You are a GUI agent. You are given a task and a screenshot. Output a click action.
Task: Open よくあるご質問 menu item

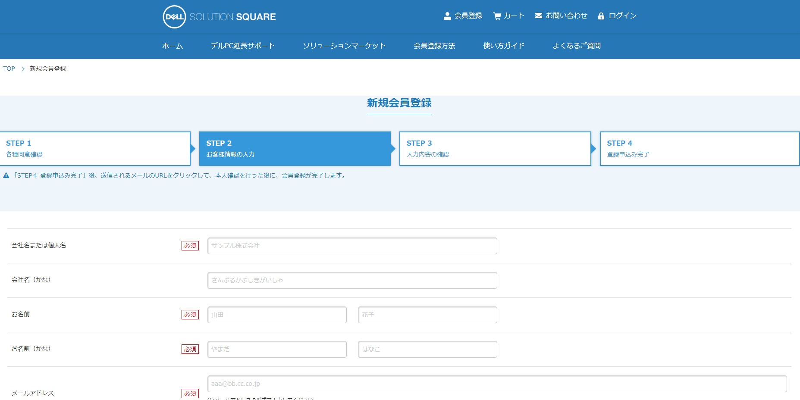[x=577, y=46]
